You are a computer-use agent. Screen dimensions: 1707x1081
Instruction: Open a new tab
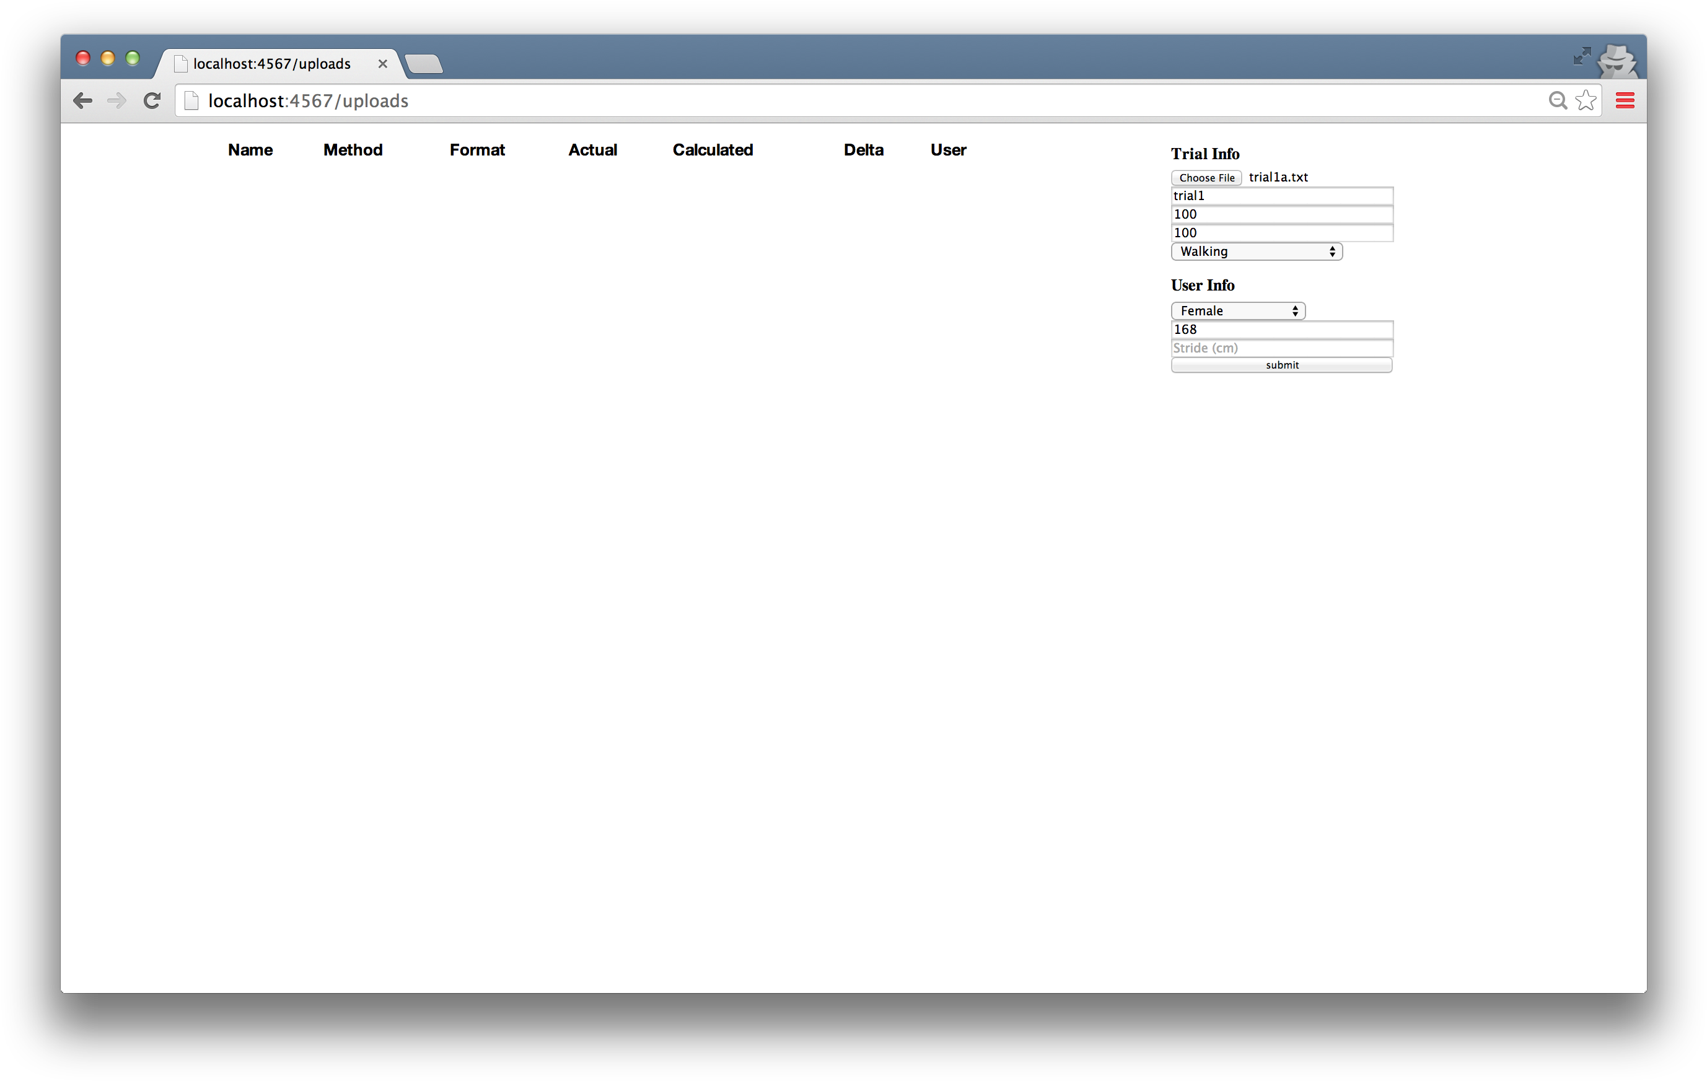pyautogui.click(x=424, y=64)
